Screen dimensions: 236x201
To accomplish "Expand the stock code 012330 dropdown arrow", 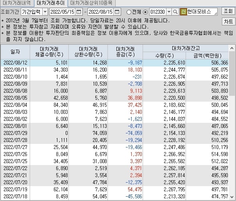I will [x=169, y=12].
